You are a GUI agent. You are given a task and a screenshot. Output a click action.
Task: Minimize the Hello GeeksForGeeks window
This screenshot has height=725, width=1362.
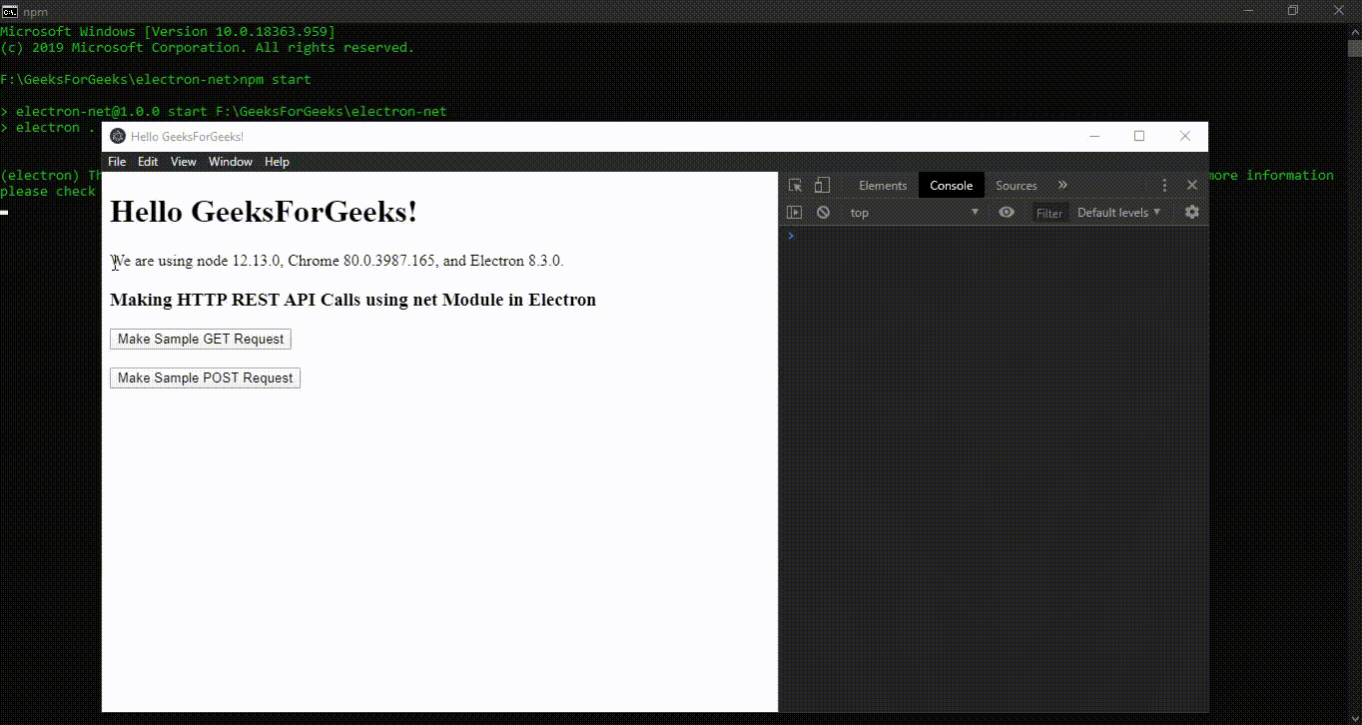pyautogui.click(x=1094, y=137)
